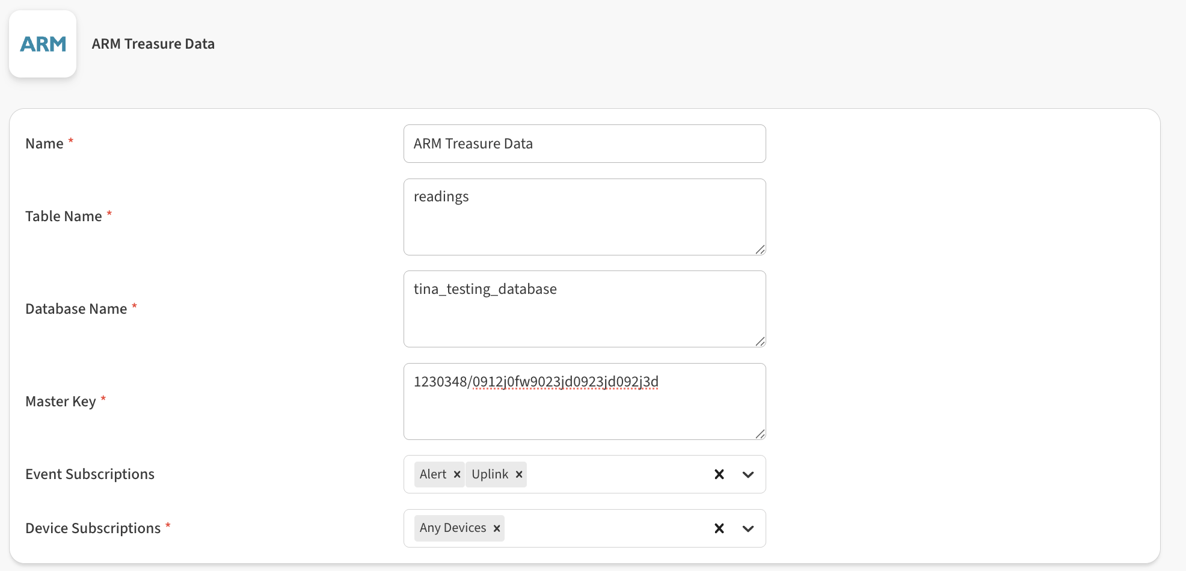
Task: Remove the Any Devices tag
Action: coord(497,528)
